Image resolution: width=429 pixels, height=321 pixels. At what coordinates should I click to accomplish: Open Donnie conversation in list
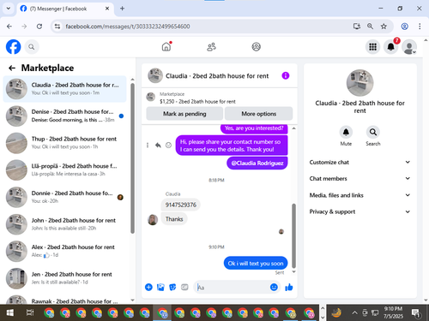click(x=64, y=197)
